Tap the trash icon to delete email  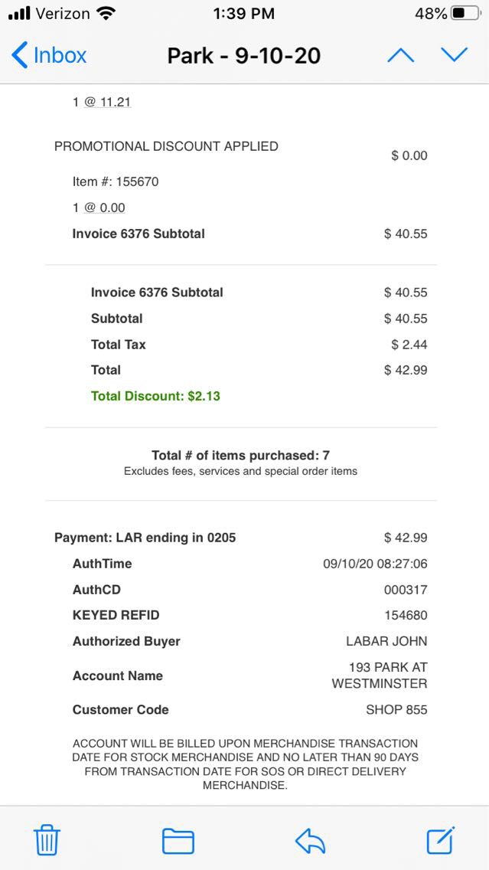(47, 840)
